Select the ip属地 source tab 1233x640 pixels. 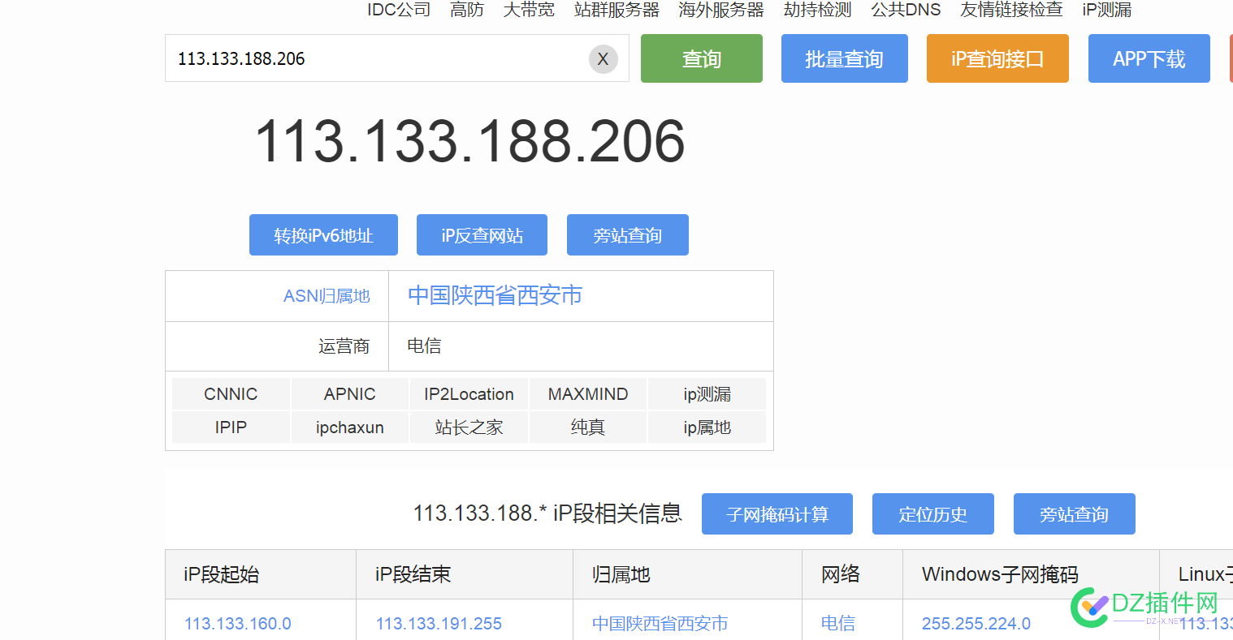[x=707, y=427]
